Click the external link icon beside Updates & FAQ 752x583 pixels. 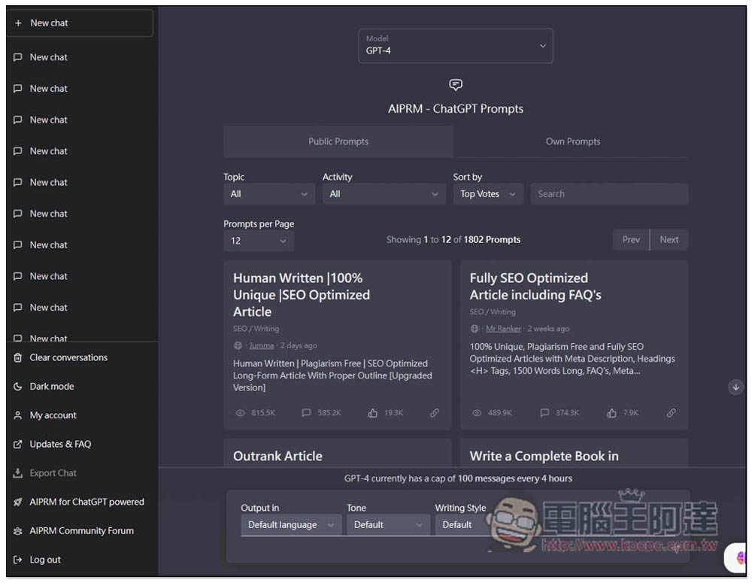(x=18, y=445)
